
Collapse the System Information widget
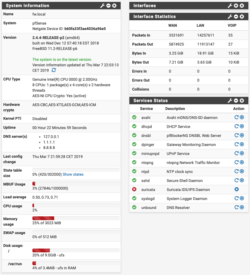click(x=108, y=6)
